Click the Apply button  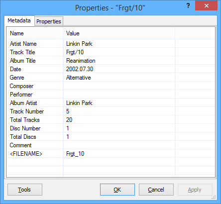click(195, 190)
